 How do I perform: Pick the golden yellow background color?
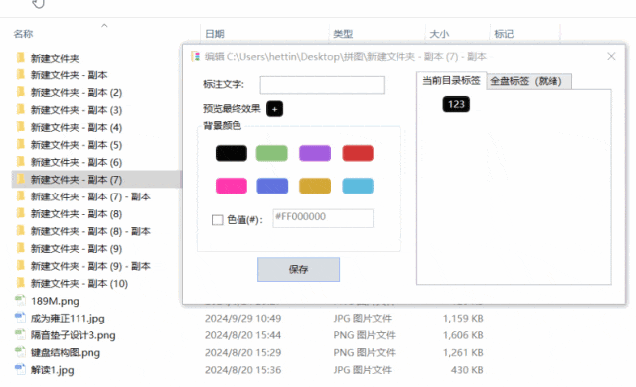315,186
